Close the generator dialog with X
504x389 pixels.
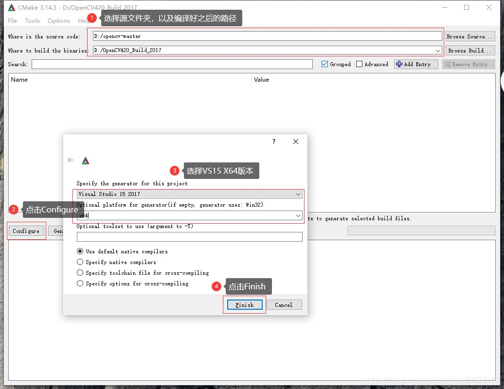click(x=296, y=141)
